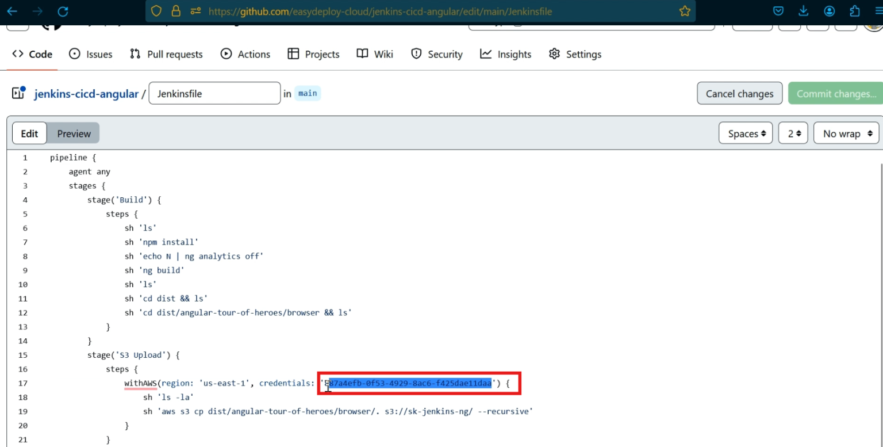This screenshot has height=447, width=883.
Task: Open the downloads icon in the toolbar
Action: pos(803,10)
